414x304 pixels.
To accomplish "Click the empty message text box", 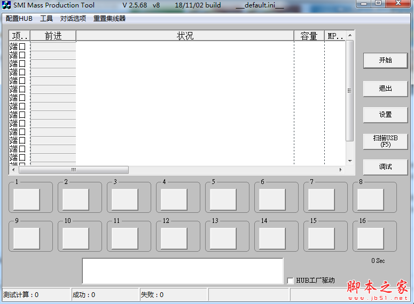I will click(183, 271).
